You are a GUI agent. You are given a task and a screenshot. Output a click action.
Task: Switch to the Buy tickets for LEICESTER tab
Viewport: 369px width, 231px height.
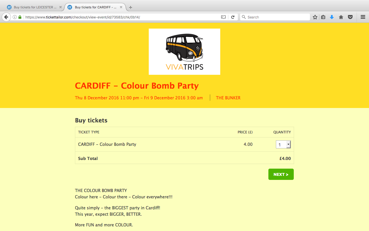point(34,7)
